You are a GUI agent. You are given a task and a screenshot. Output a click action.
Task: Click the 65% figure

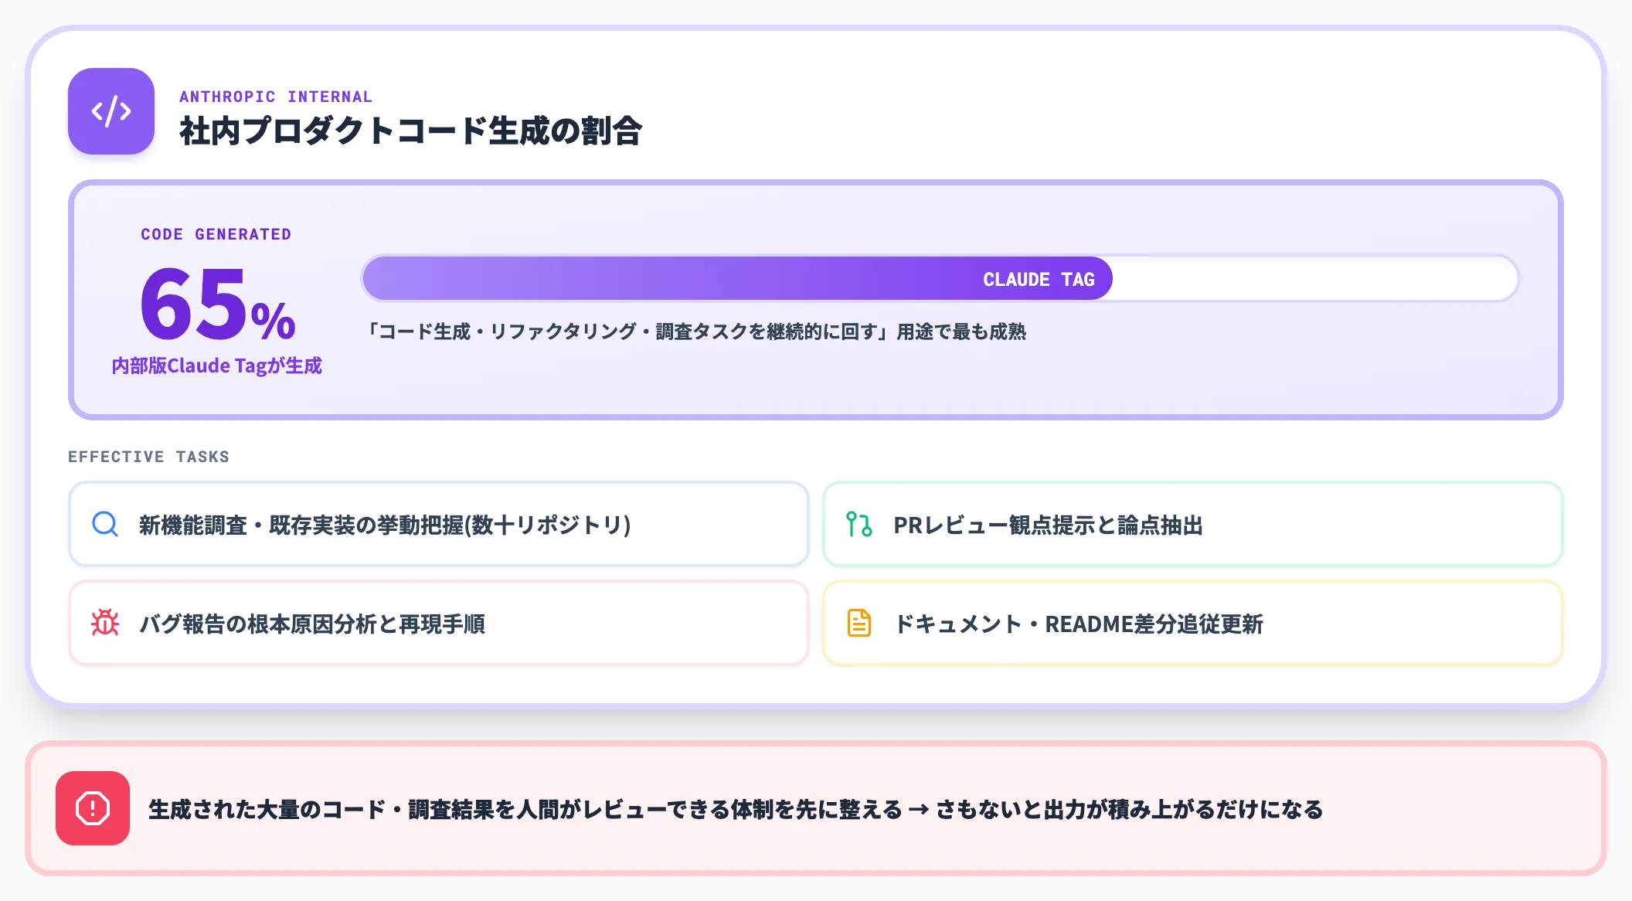(x=218, y=303)
